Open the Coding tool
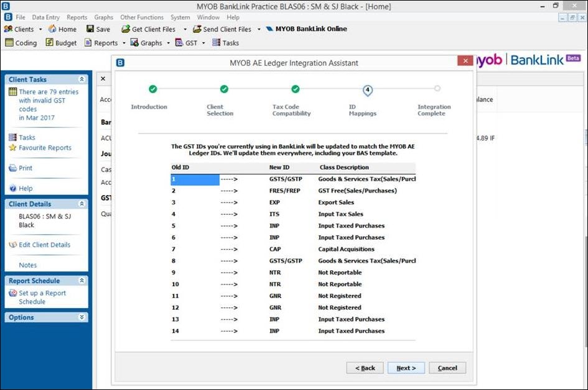 coord(21,42)
